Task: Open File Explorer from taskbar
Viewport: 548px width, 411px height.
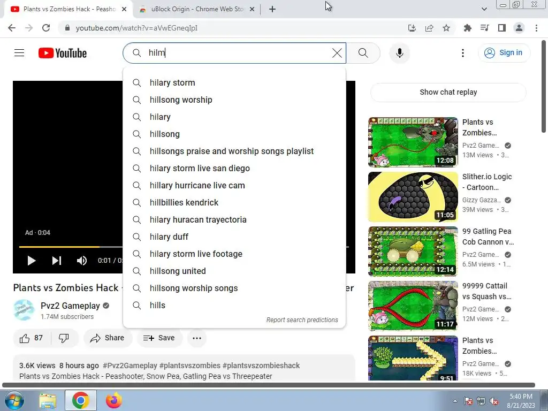Action: click(48, 400)
